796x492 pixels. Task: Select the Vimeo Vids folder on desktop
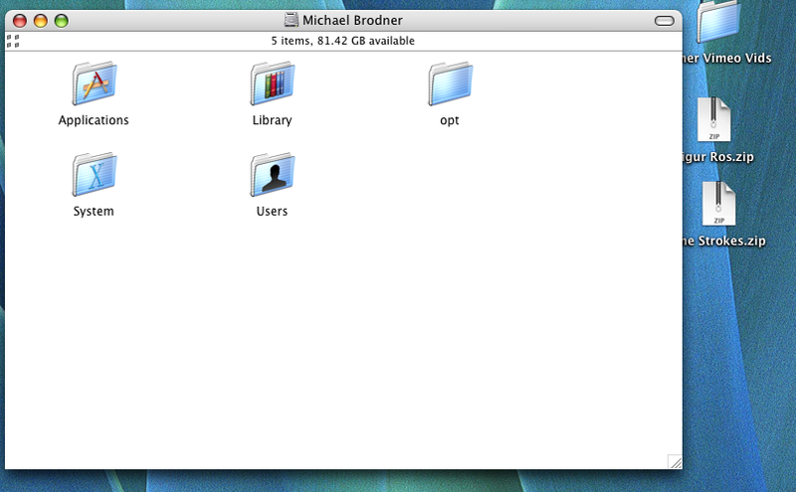pyautogui.click(x=718, y=22)
